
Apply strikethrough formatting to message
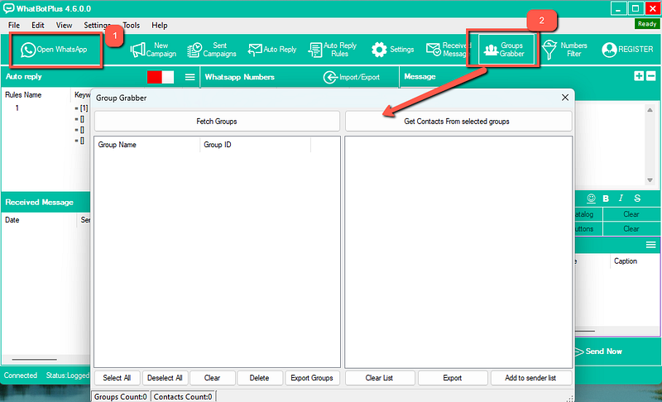(x=637, y=199)
